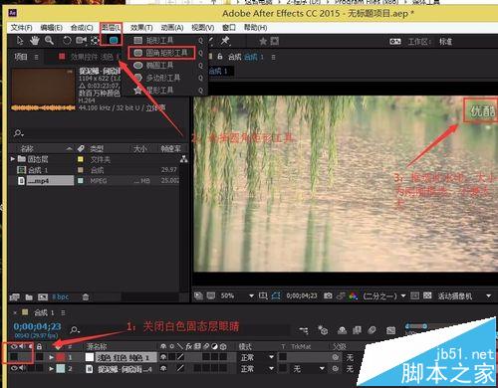This screenshot has height=388, width=498.
Task: Open the 合成 1 timeline panel menu
Action: click(x=63, y=312)
